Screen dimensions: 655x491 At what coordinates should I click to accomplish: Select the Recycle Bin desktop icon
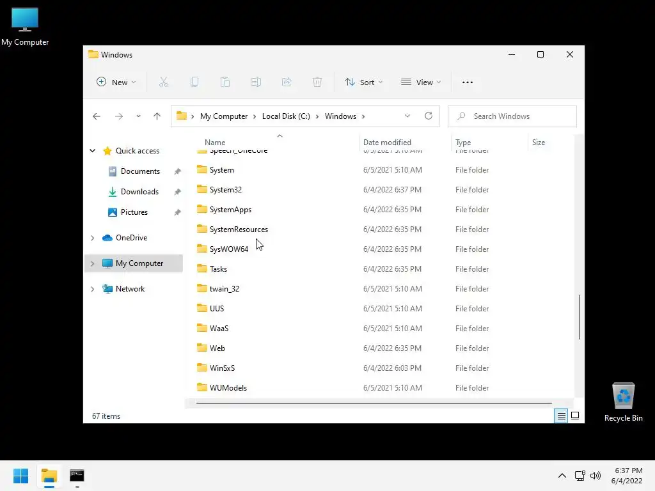click(623, 403)
